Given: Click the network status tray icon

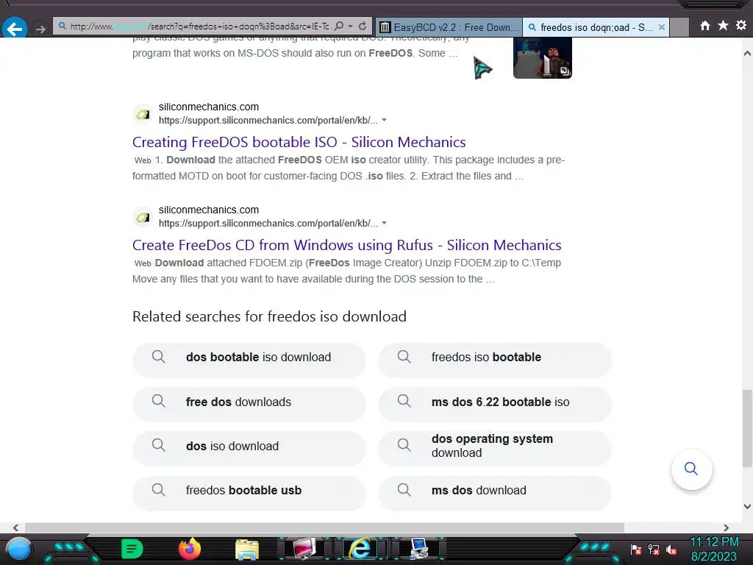Looking at the screenshot, I should (654, 549).
